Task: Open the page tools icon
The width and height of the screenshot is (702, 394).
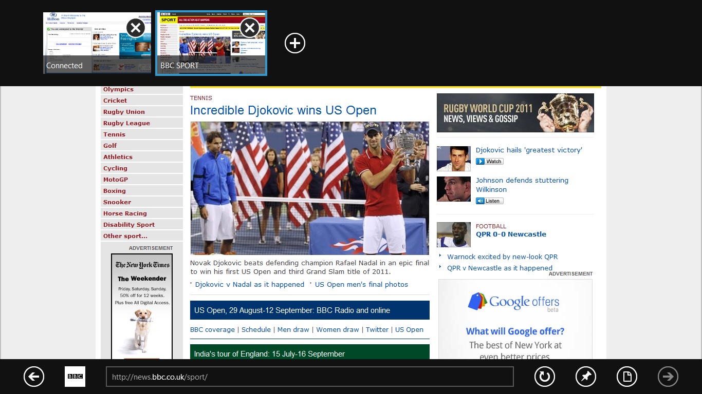Action: [627, 377]
